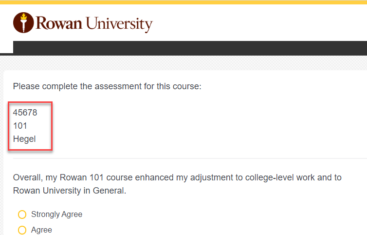367x235 pixels.
Task: Click the "Please complete the assessment" instruction text
Action: pos(107,86)
